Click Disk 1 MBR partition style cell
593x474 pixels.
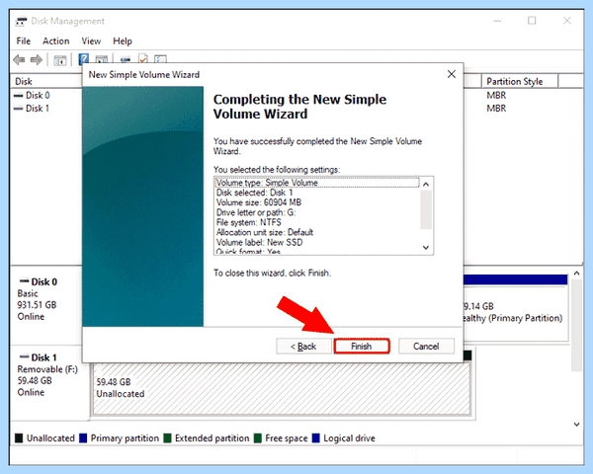pyautogui.click(x=496, y=109)
